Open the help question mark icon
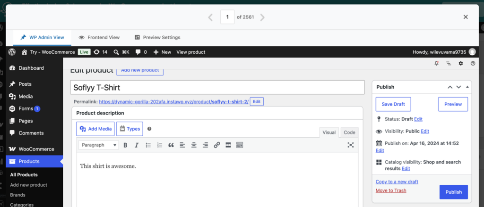Screen dimensions: 484x207 point(473,64)
